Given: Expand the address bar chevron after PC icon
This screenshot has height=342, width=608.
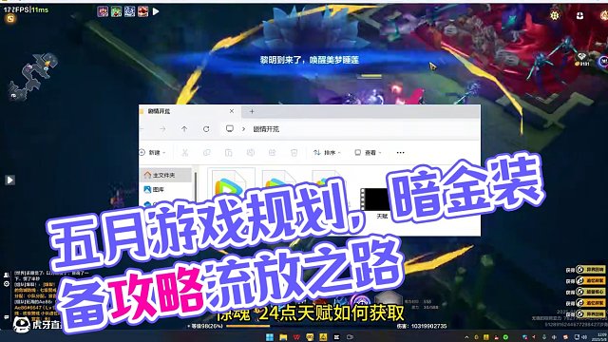Looking at the screenshot, I should (243, 129).
